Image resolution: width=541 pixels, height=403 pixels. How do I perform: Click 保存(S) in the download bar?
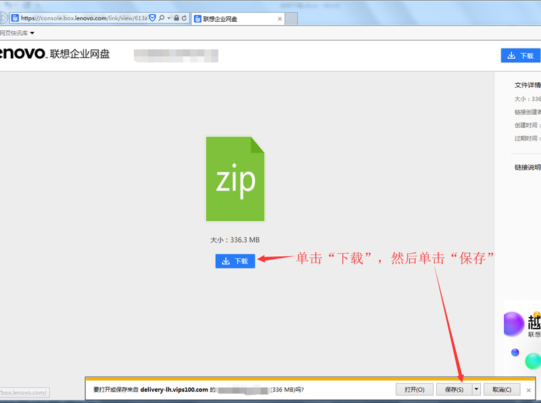450,389
